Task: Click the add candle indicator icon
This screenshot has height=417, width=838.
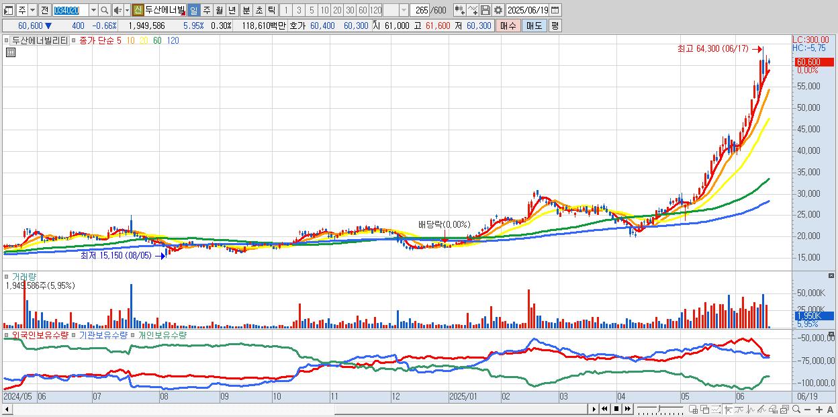Action: pyautogui.click(x=459, y=10)
